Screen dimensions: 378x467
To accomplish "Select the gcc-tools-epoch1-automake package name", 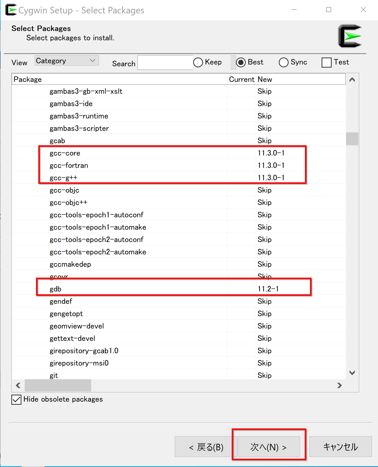I will (x=98, y=227).
